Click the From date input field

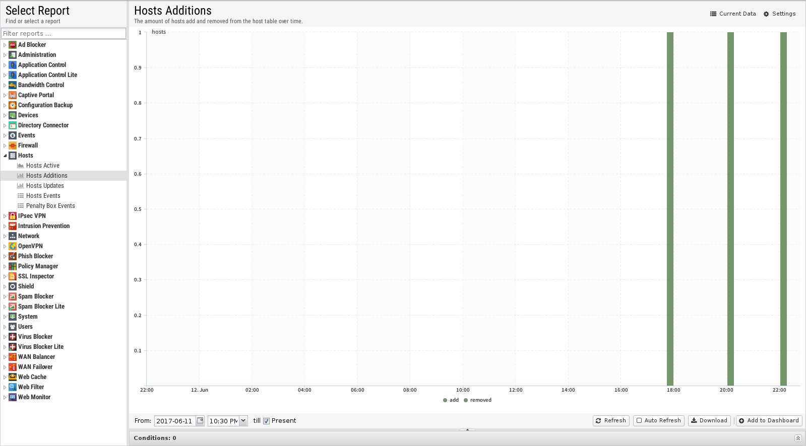coord(175,421)
